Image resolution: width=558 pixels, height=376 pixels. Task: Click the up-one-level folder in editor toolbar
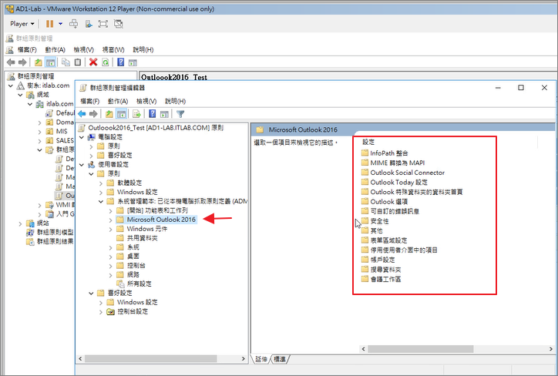pyautogui.click(x=109, y=114)
